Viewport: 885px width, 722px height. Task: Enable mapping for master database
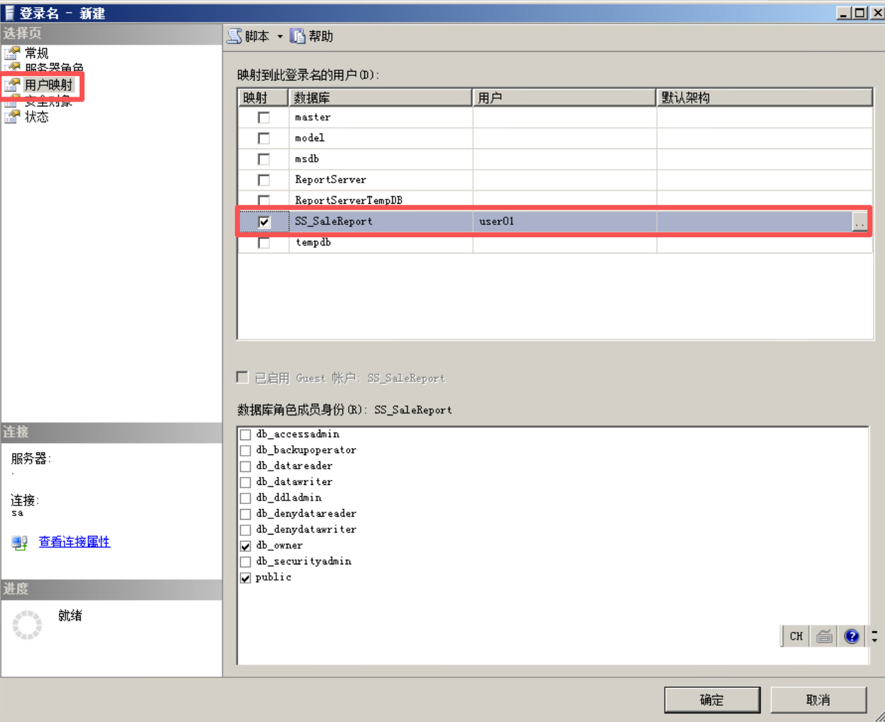(264, 118)
